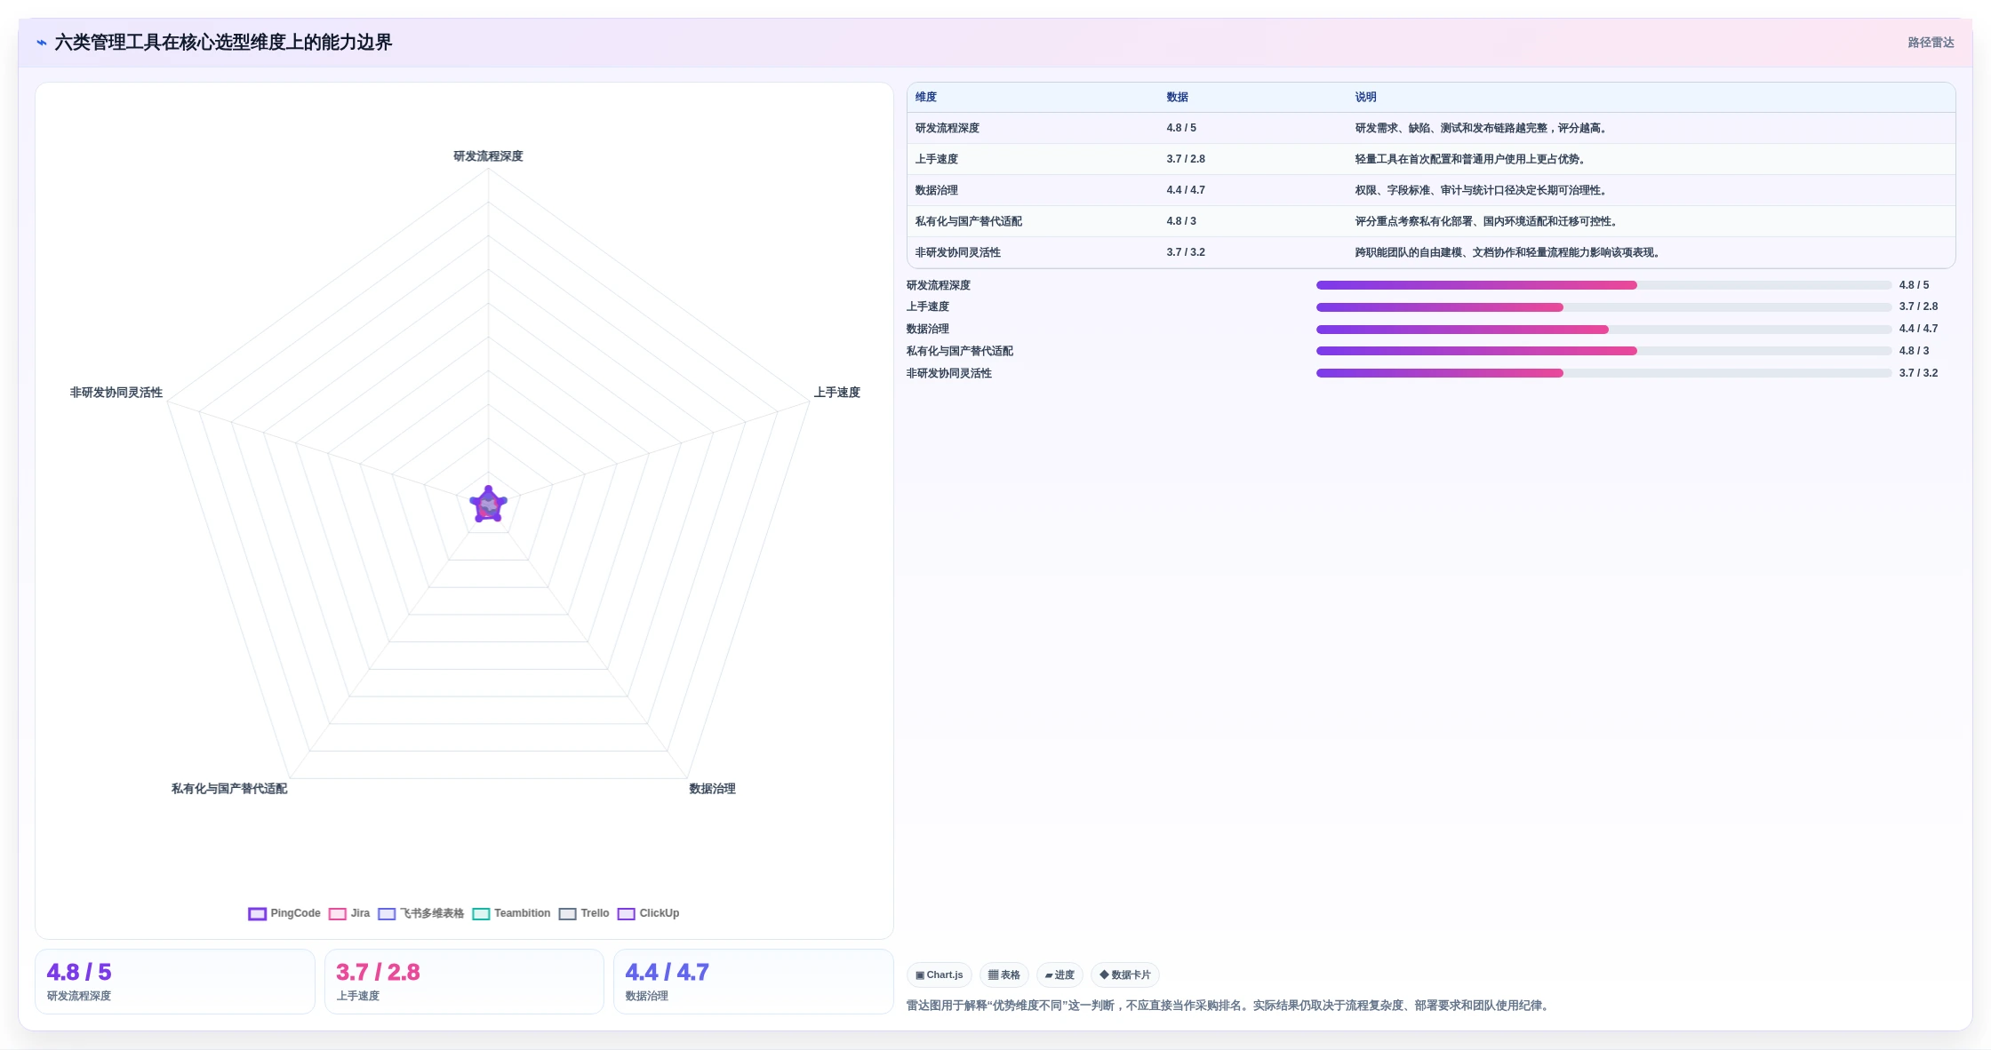Click the 数据治理 radar axis label
This screenshot has width=1991, height=1050.
coord(712,789)
